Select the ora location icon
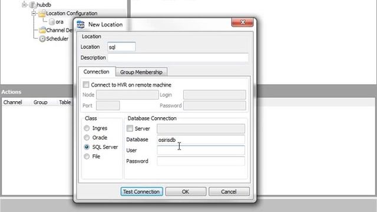Screen dimensions: 377x212 [x=52, y=22]
